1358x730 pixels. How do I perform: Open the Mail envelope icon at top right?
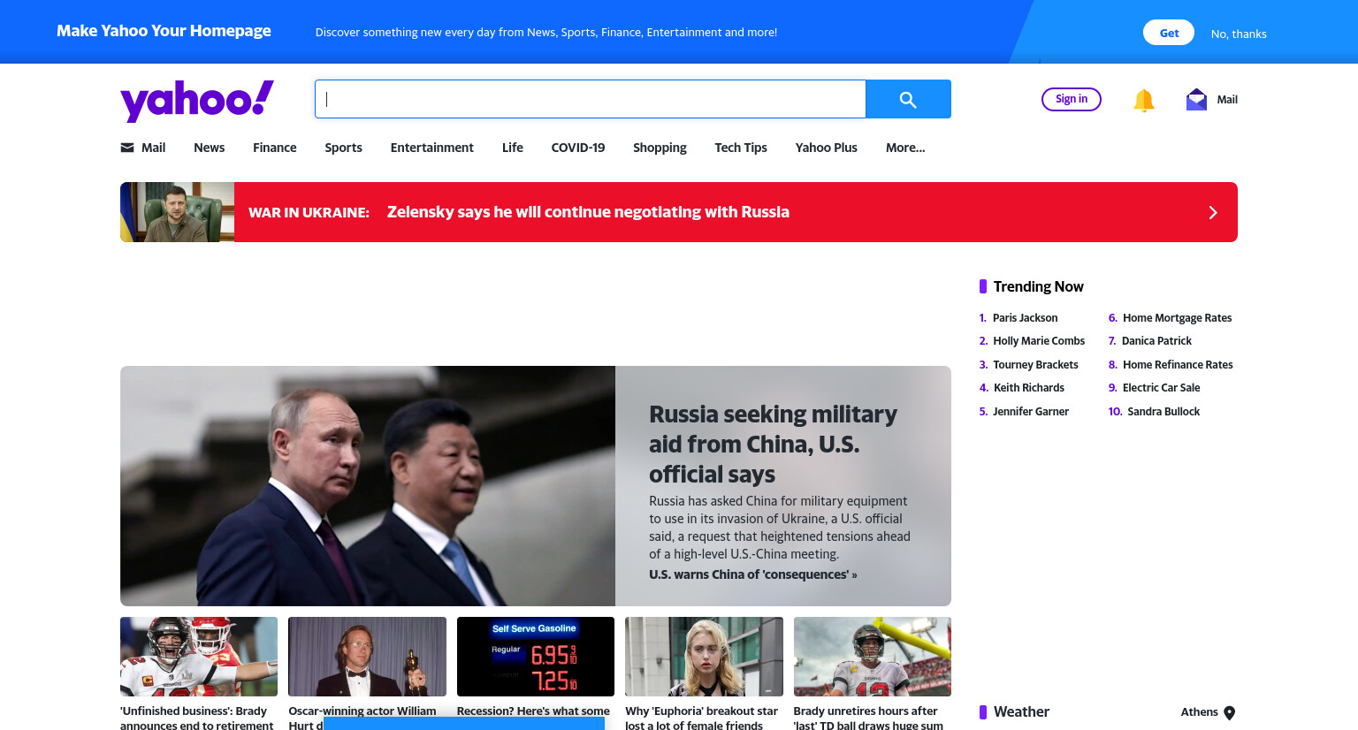(x=1196, y=99)
